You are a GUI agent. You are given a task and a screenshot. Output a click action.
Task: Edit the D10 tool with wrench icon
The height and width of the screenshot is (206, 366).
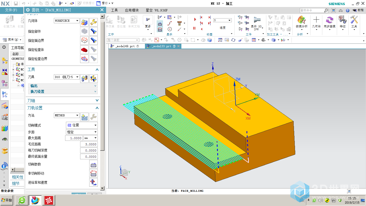pyautogui.click(x=94, y=78)
